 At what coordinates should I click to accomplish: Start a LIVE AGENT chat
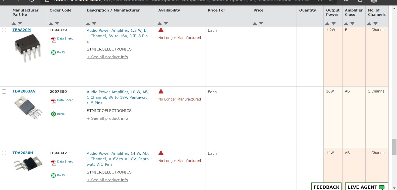(x=366, y=187)
